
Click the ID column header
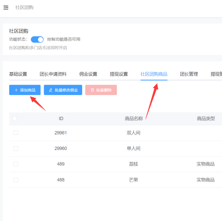tap(61, 119)
